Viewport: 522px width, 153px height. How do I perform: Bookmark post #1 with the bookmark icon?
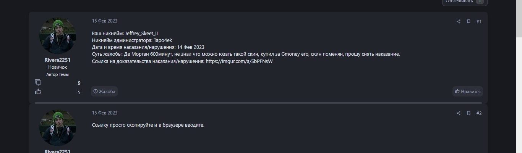coord(469,22)
